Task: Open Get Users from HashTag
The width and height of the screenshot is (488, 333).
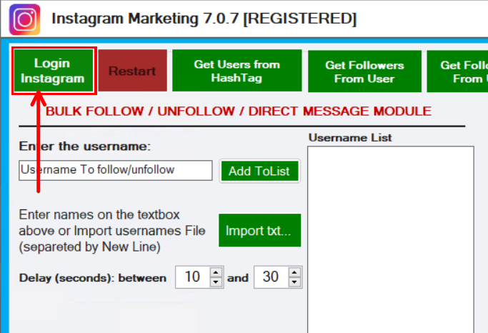Action: [x=236, y=71]
